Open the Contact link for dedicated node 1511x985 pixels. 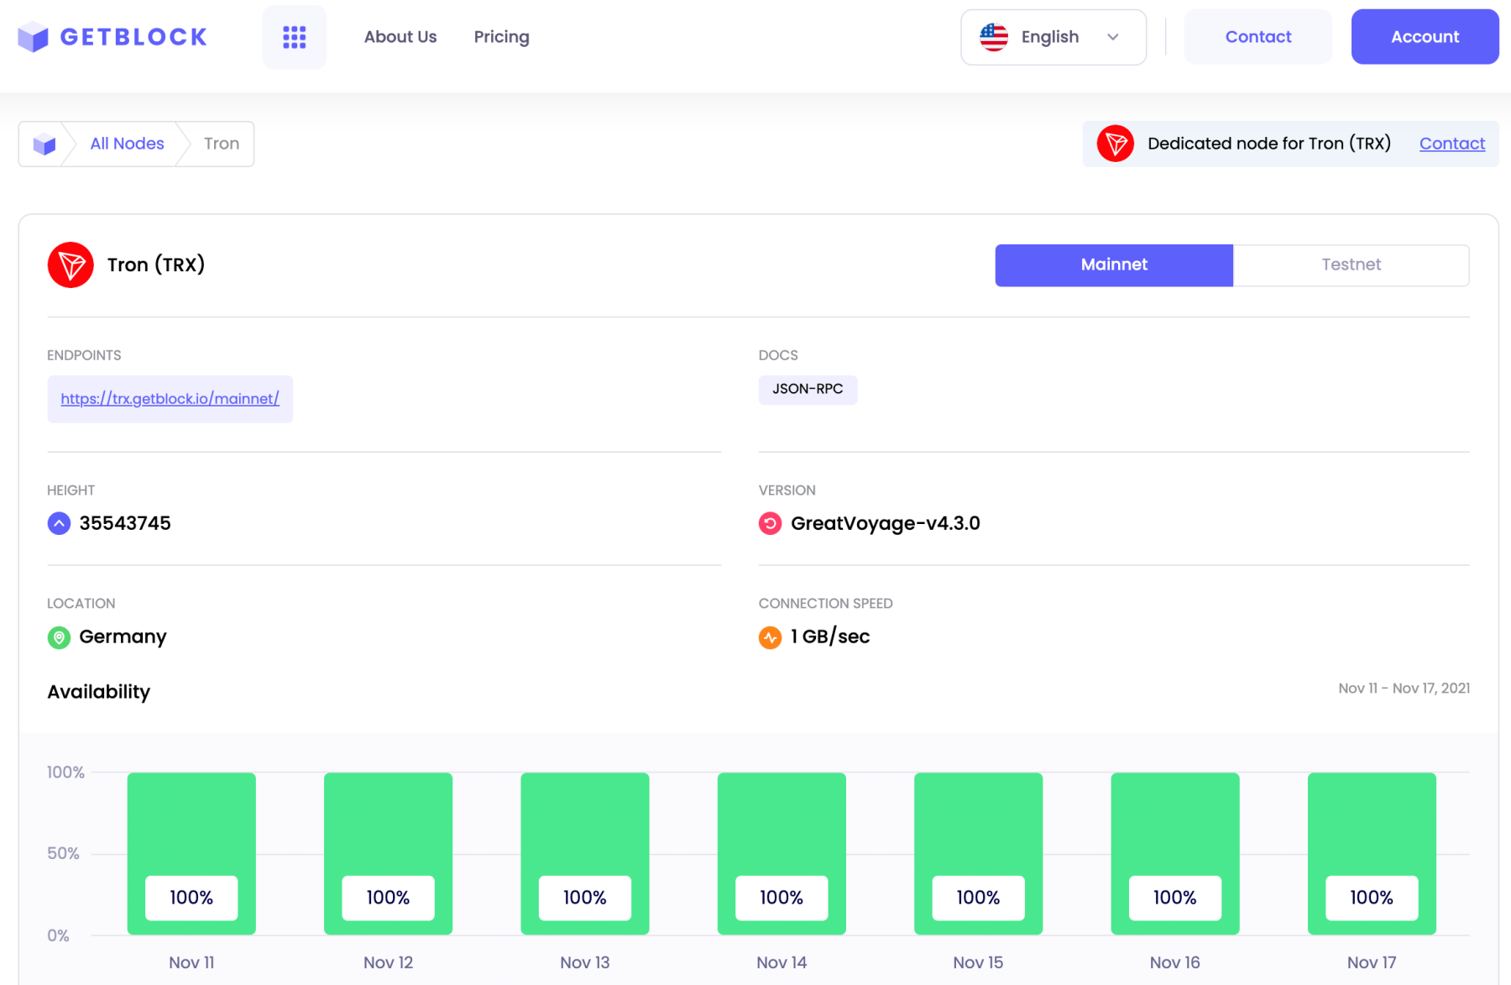1451,143
